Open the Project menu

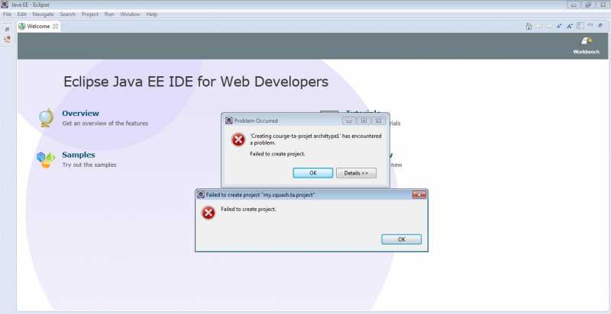(90, 14)
